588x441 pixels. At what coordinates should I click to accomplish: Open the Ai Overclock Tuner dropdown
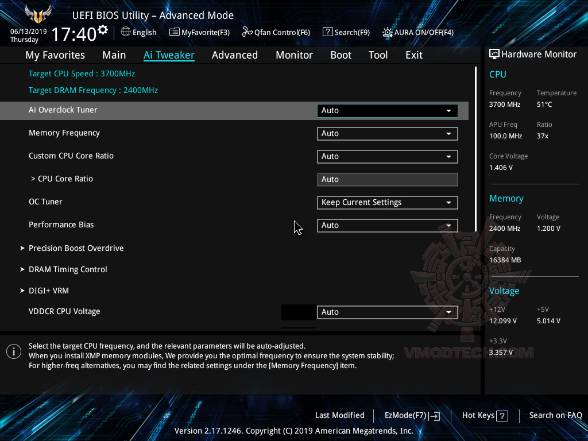coord(388,111)
